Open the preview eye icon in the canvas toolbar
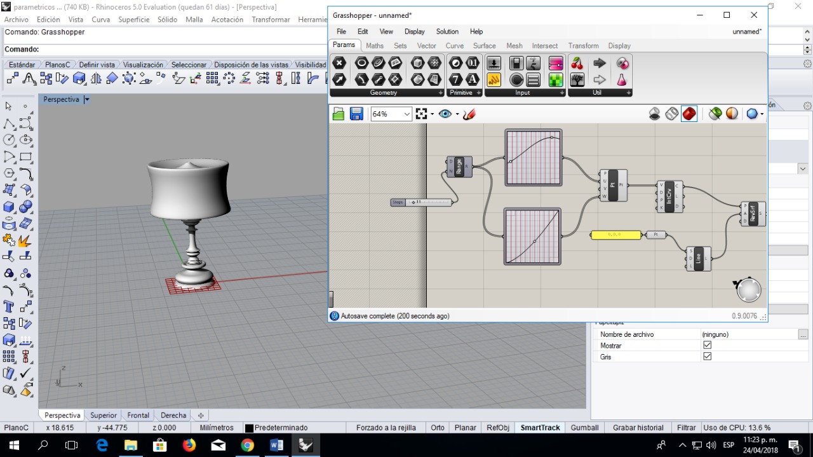 coord(445,114)
